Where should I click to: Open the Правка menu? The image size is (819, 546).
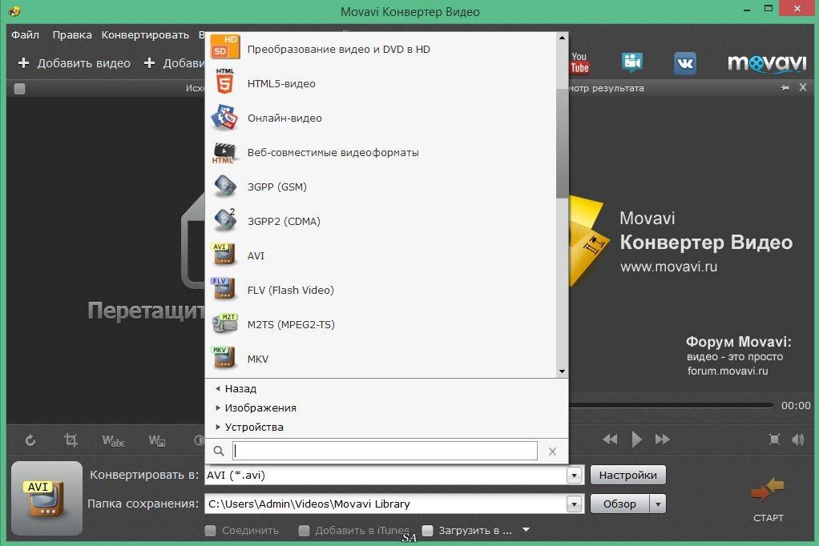pos(72,35)
